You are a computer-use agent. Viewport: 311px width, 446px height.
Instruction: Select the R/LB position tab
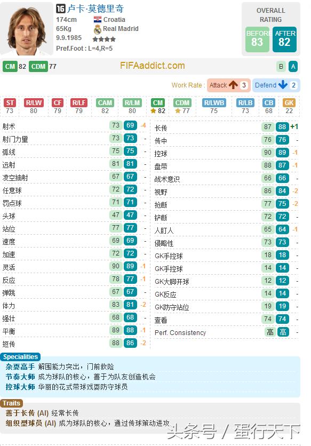(245, 102)
